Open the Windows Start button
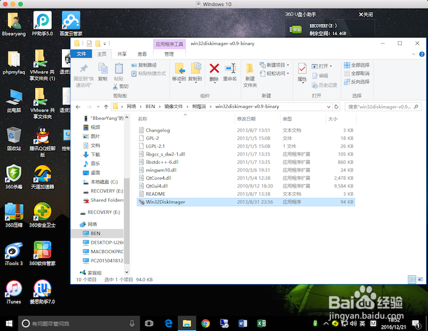Viewport: 428px width, 331px height. 9,323
